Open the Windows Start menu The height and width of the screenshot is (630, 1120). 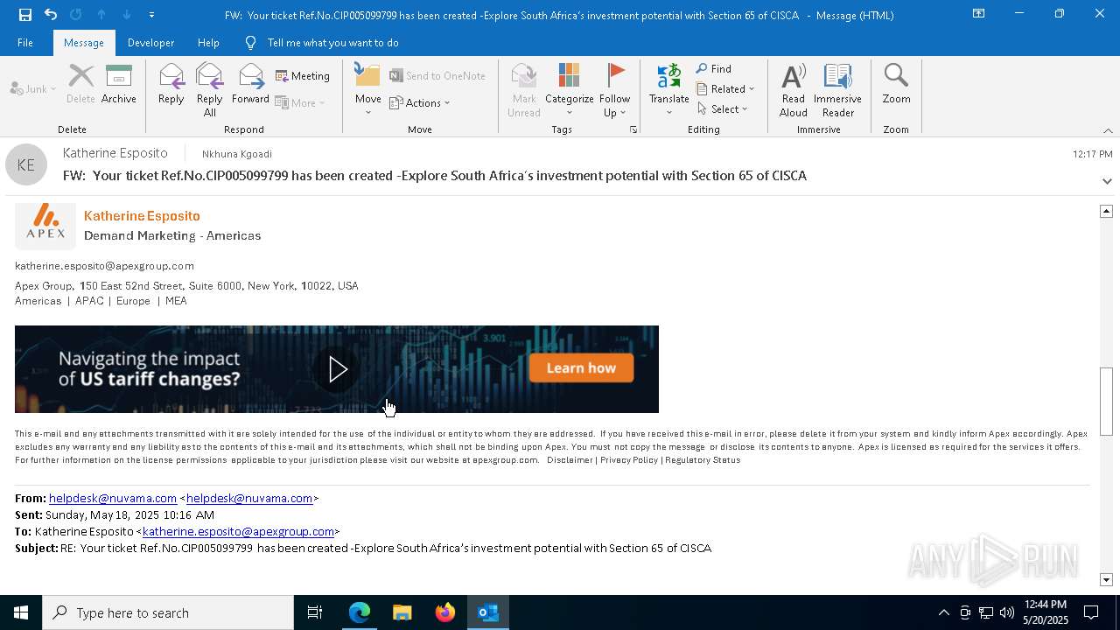tap(21, 612)
